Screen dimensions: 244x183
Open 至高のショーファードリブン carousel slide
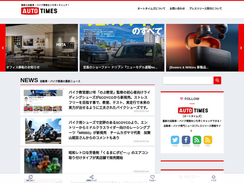[122, 48]
